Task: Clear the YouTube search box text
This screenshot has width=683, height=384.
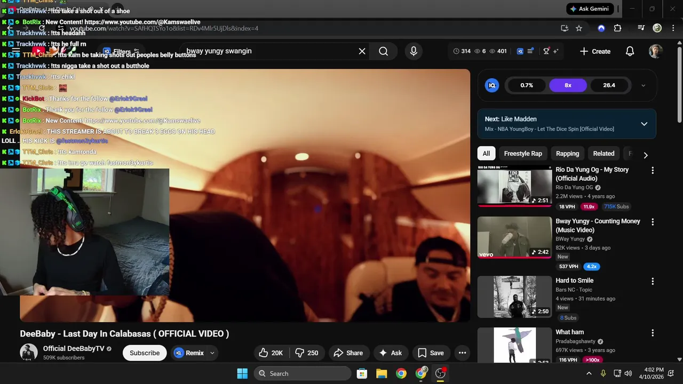Action: click(x=362, y=51)
